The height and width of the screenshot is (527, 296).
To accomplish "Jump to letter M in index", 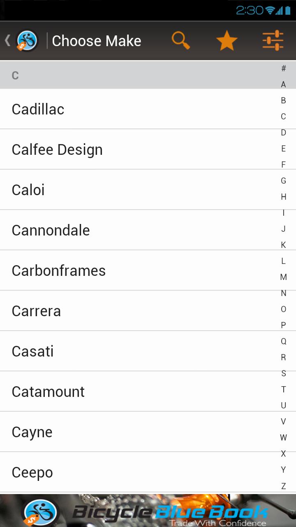I will pyautogui.click(x=283, y=277).
